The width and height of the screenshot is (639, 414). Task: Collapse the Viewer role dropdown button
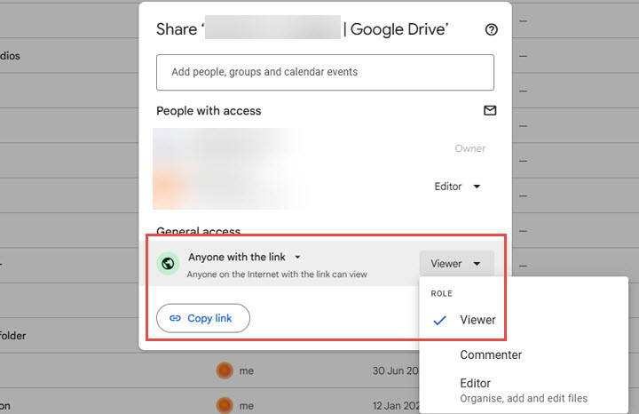click(x=456, y=263)
